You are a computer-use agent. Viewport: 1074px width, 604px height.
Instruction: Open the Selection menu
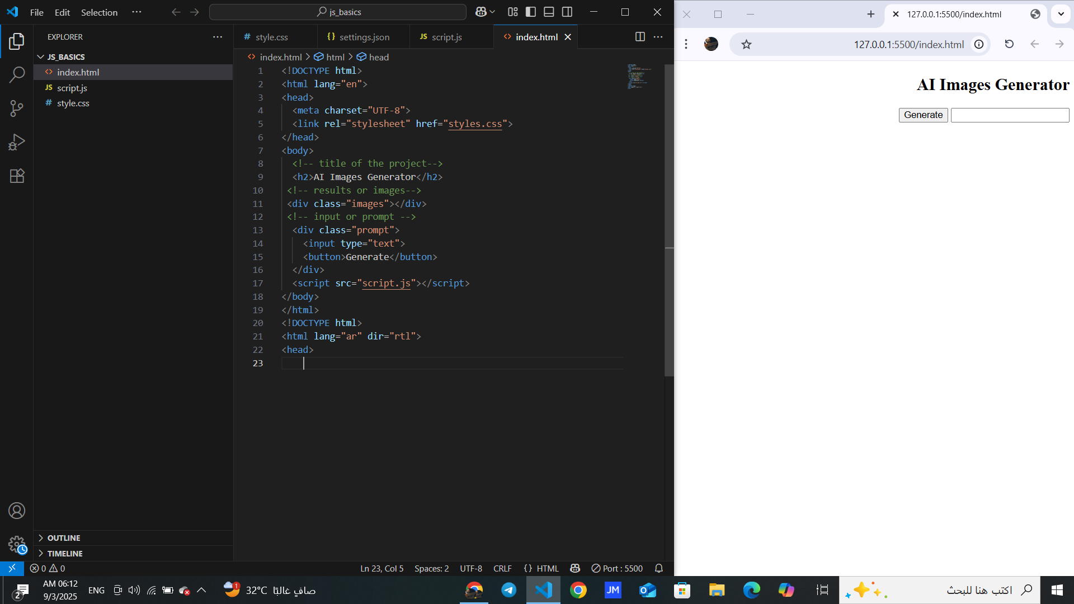click(x=99, y=12)
